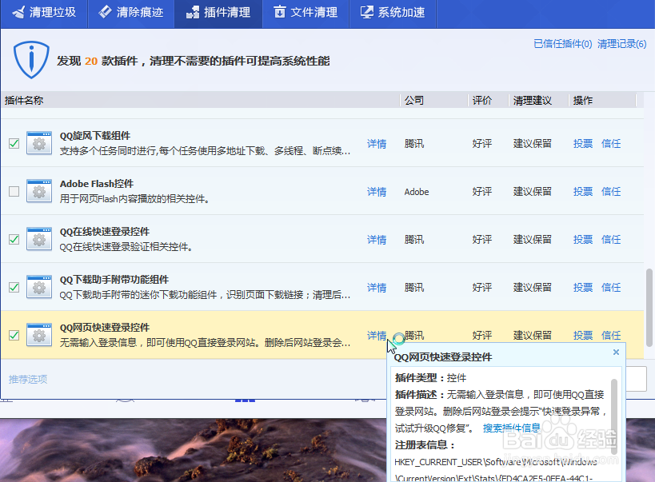Click the Adobe Flash控件 plugin icon

tap(39, 191)
